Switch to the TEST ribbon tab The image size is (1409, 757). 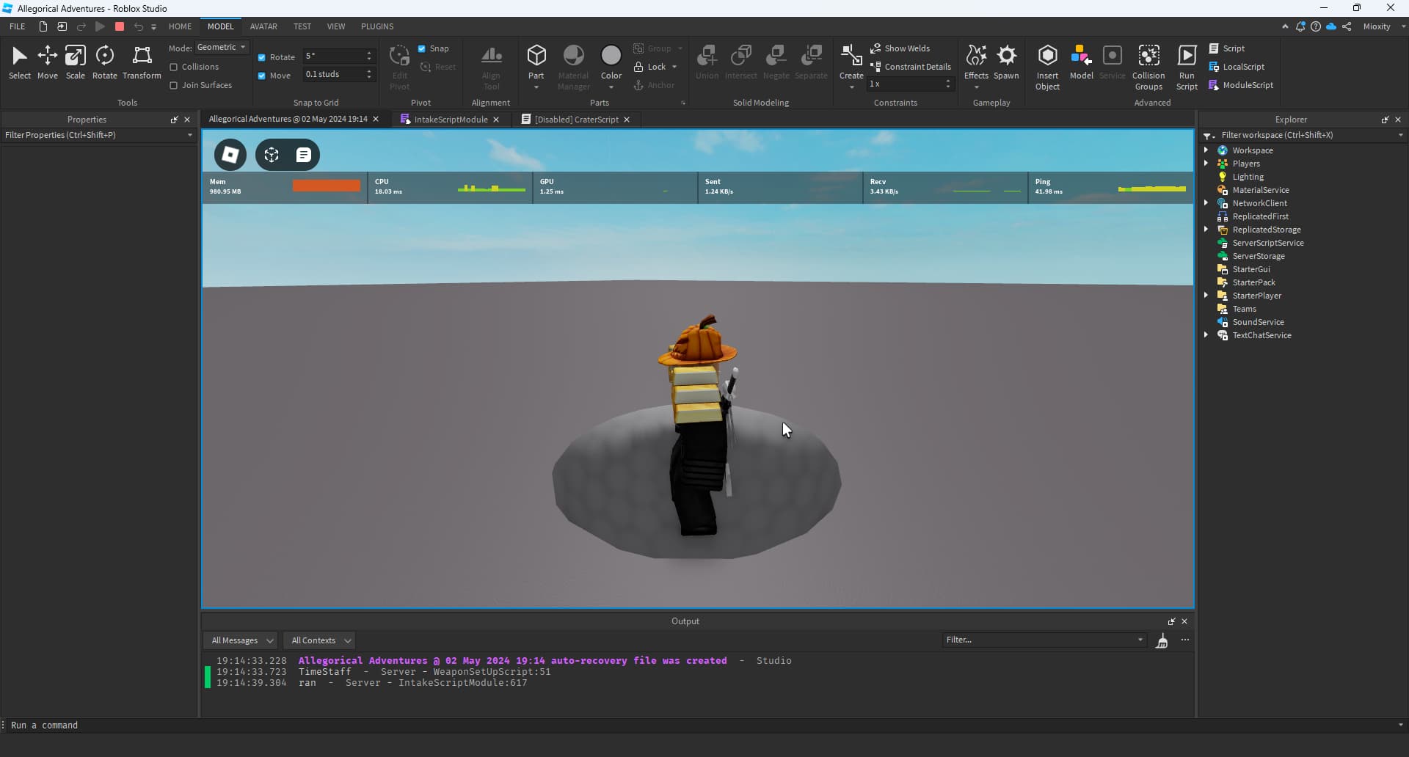click(x=302, y=26)
